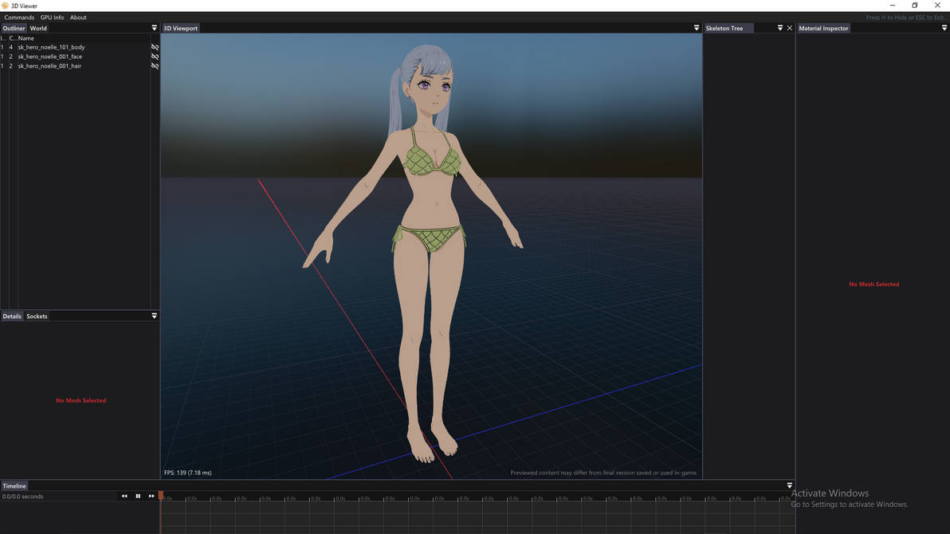Minimize the 3D Viewer window
This screenshot has width=950, height=534.
click(x=893, y=6)
